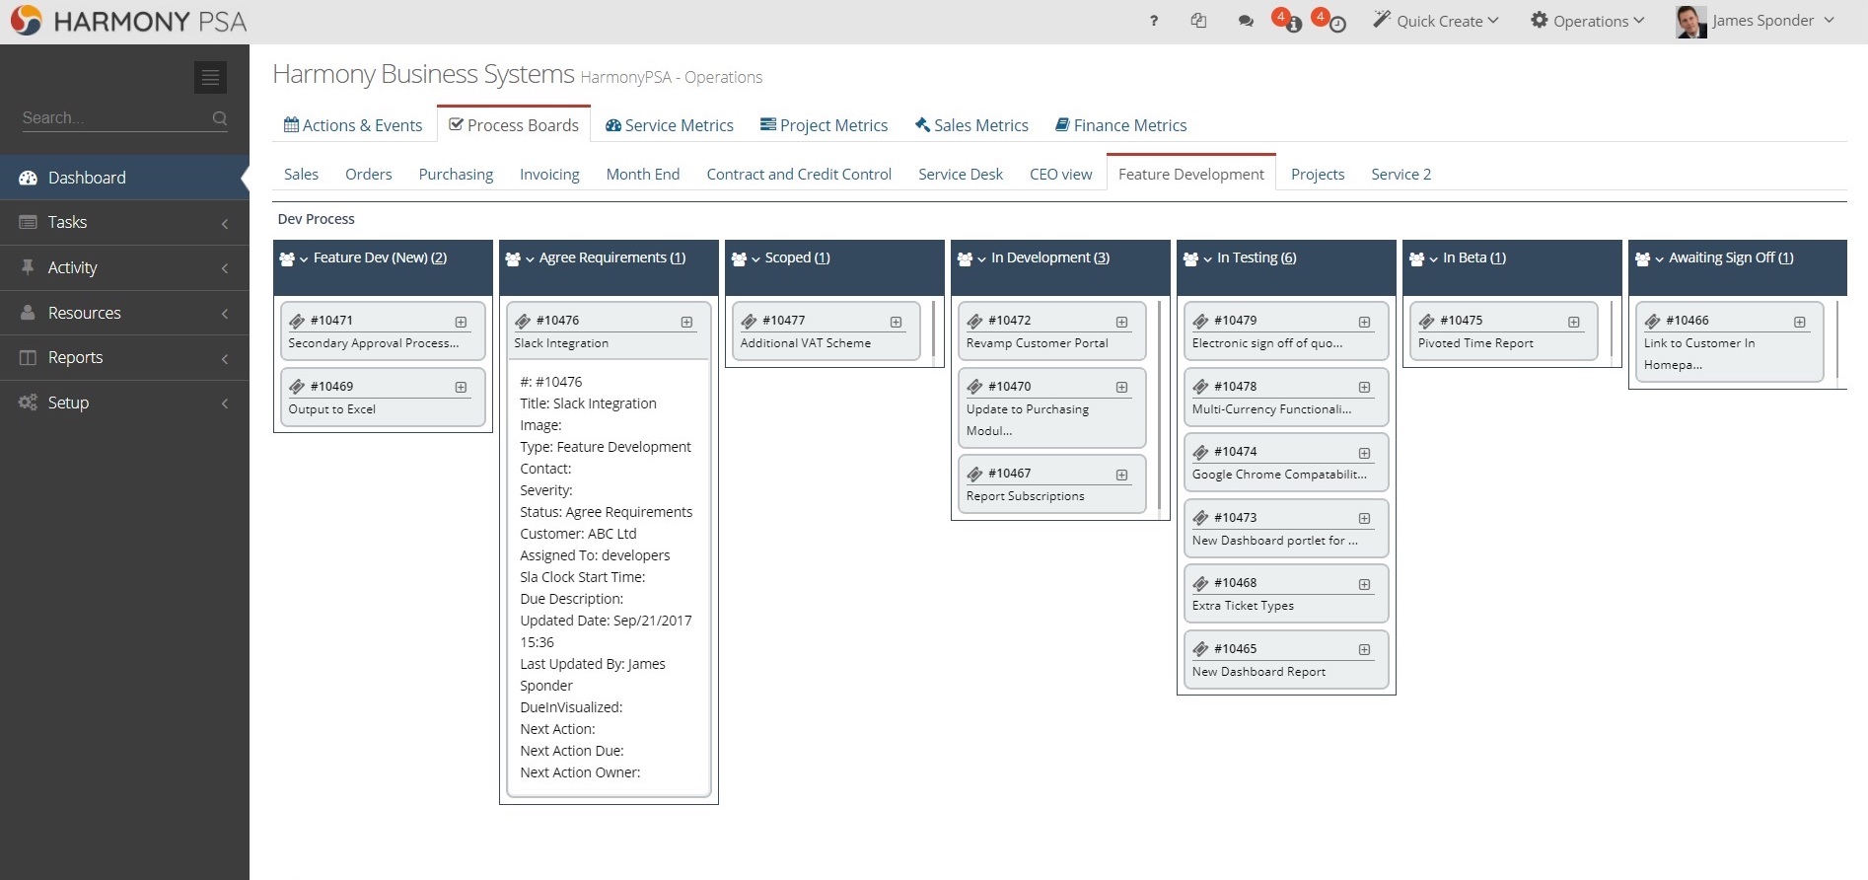Expand the Reports sidebar menu

(124, 358)
